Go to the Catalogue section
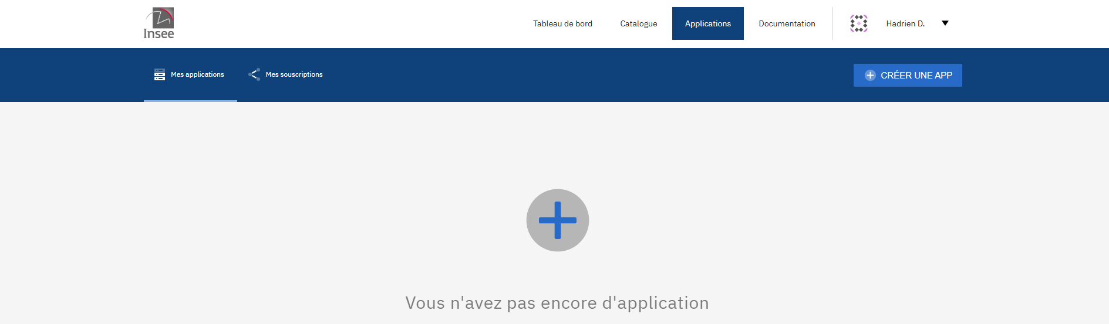The height and width of the screenshot is (324, 1109). point(638,23)
